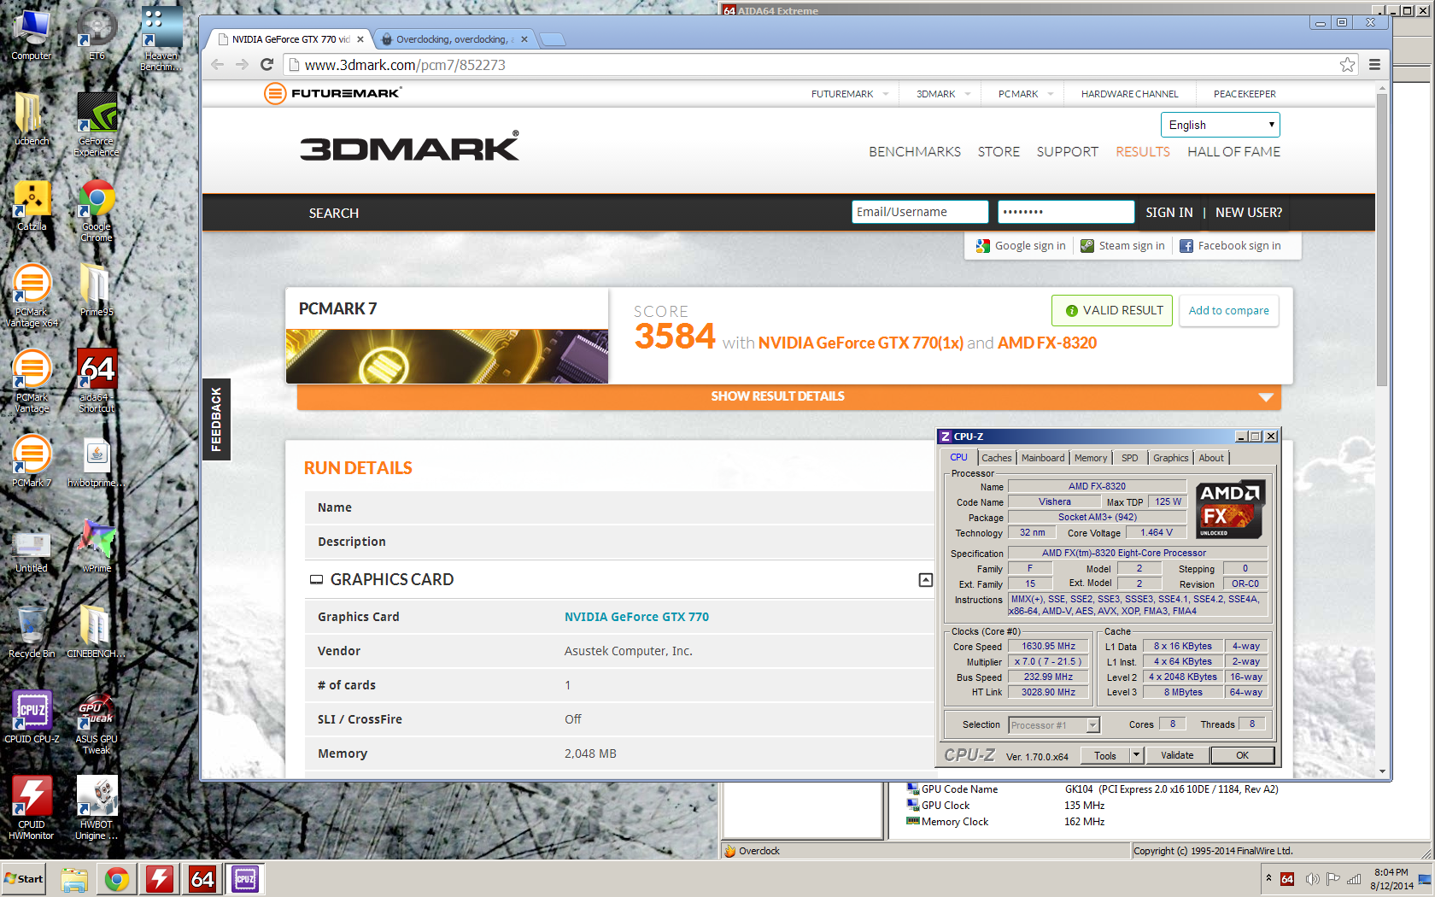
Task: Open the ET6 desktop shortcut
Action: tap(97, 34)
